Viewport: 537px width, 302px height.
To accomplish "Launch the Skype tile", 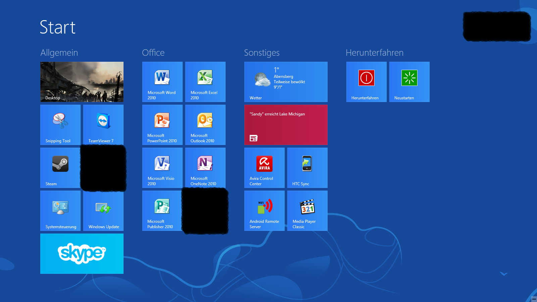I will (82, 254).
